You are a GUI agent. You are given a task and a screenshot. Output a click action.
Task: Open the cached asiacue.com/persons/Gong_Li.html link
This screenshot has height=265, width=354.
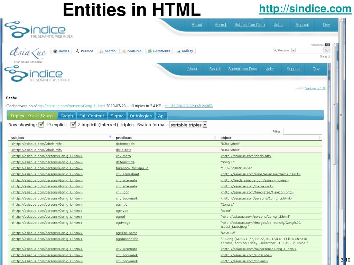tap(71, 106)
